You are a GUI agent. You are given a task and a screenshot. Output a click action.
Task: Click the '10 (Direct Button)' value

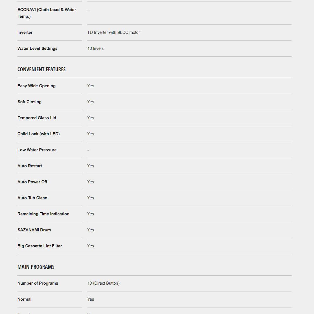(x=104, y=283)
